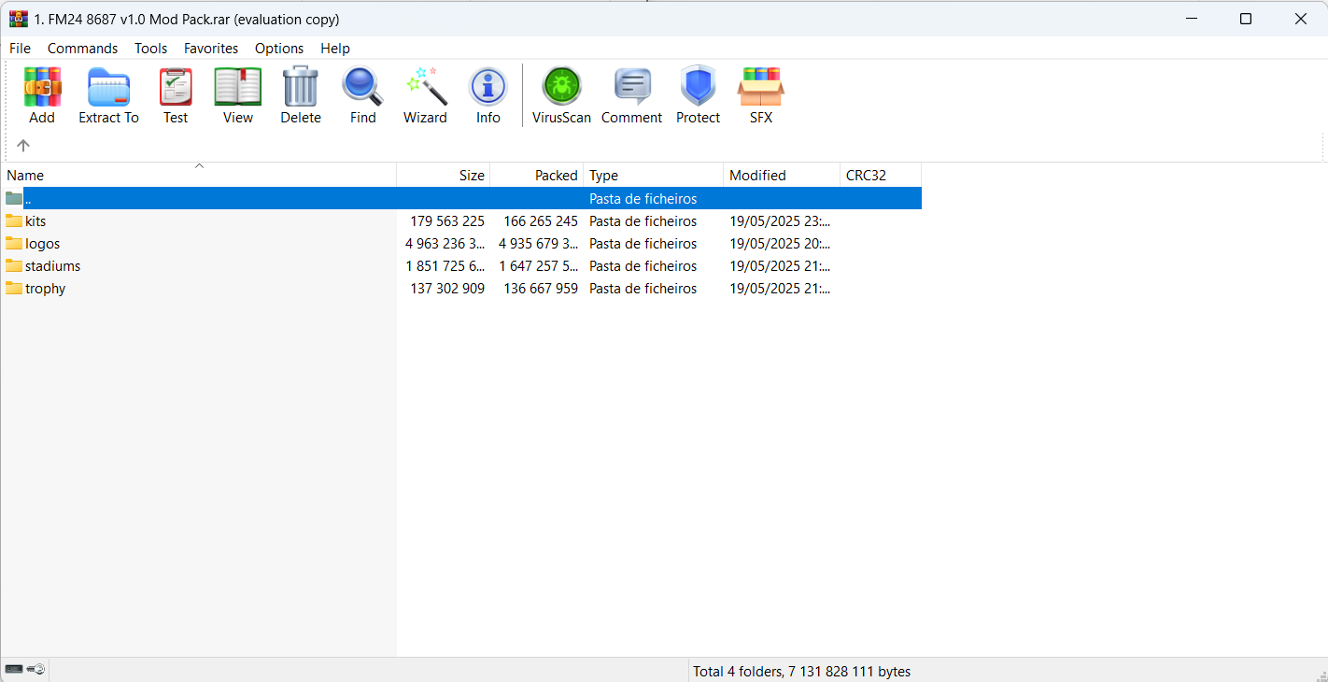
Task: Select the kits folder icon
Action: pos(14,221)
